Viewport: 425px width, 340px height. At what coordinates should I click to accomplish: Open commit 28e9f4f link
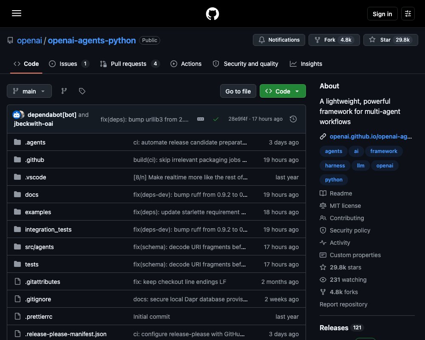pos(238,119)
